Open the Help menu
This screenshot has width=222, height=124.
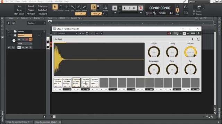[67, 1]
